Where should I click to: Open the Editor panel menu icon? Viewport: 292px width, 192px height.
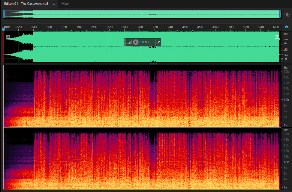click(54, 4)
